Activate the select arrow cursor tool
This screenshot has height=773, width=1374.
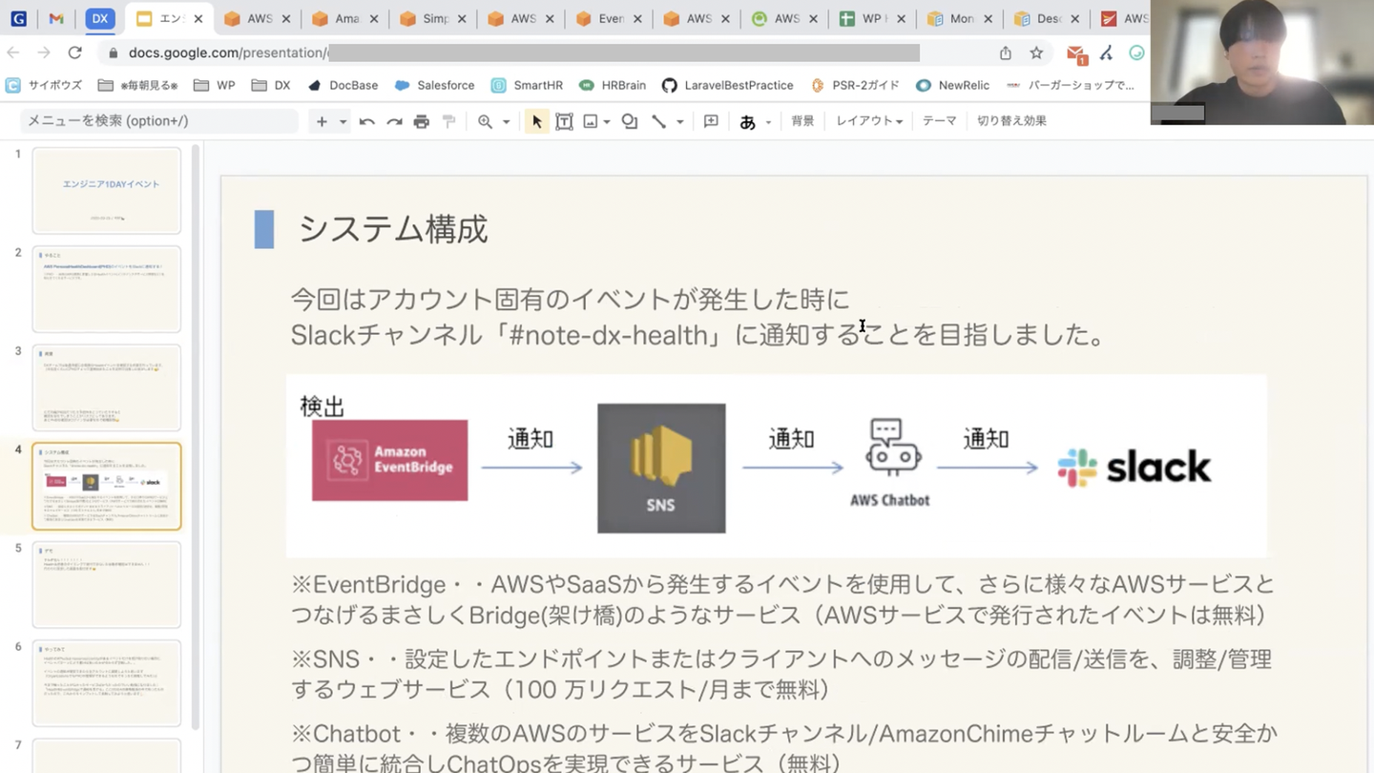point(536,121)
